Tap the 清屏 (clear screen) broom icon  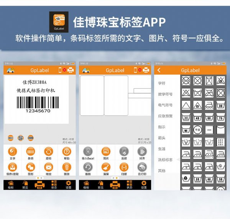point(106,167)
